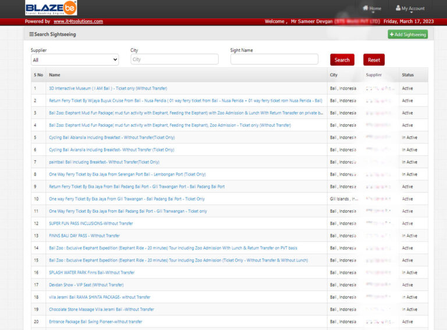Click the red Search button

342,60
